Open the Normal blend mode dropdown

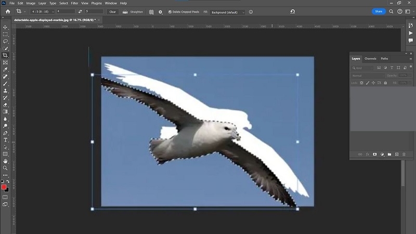coord(368,75)
